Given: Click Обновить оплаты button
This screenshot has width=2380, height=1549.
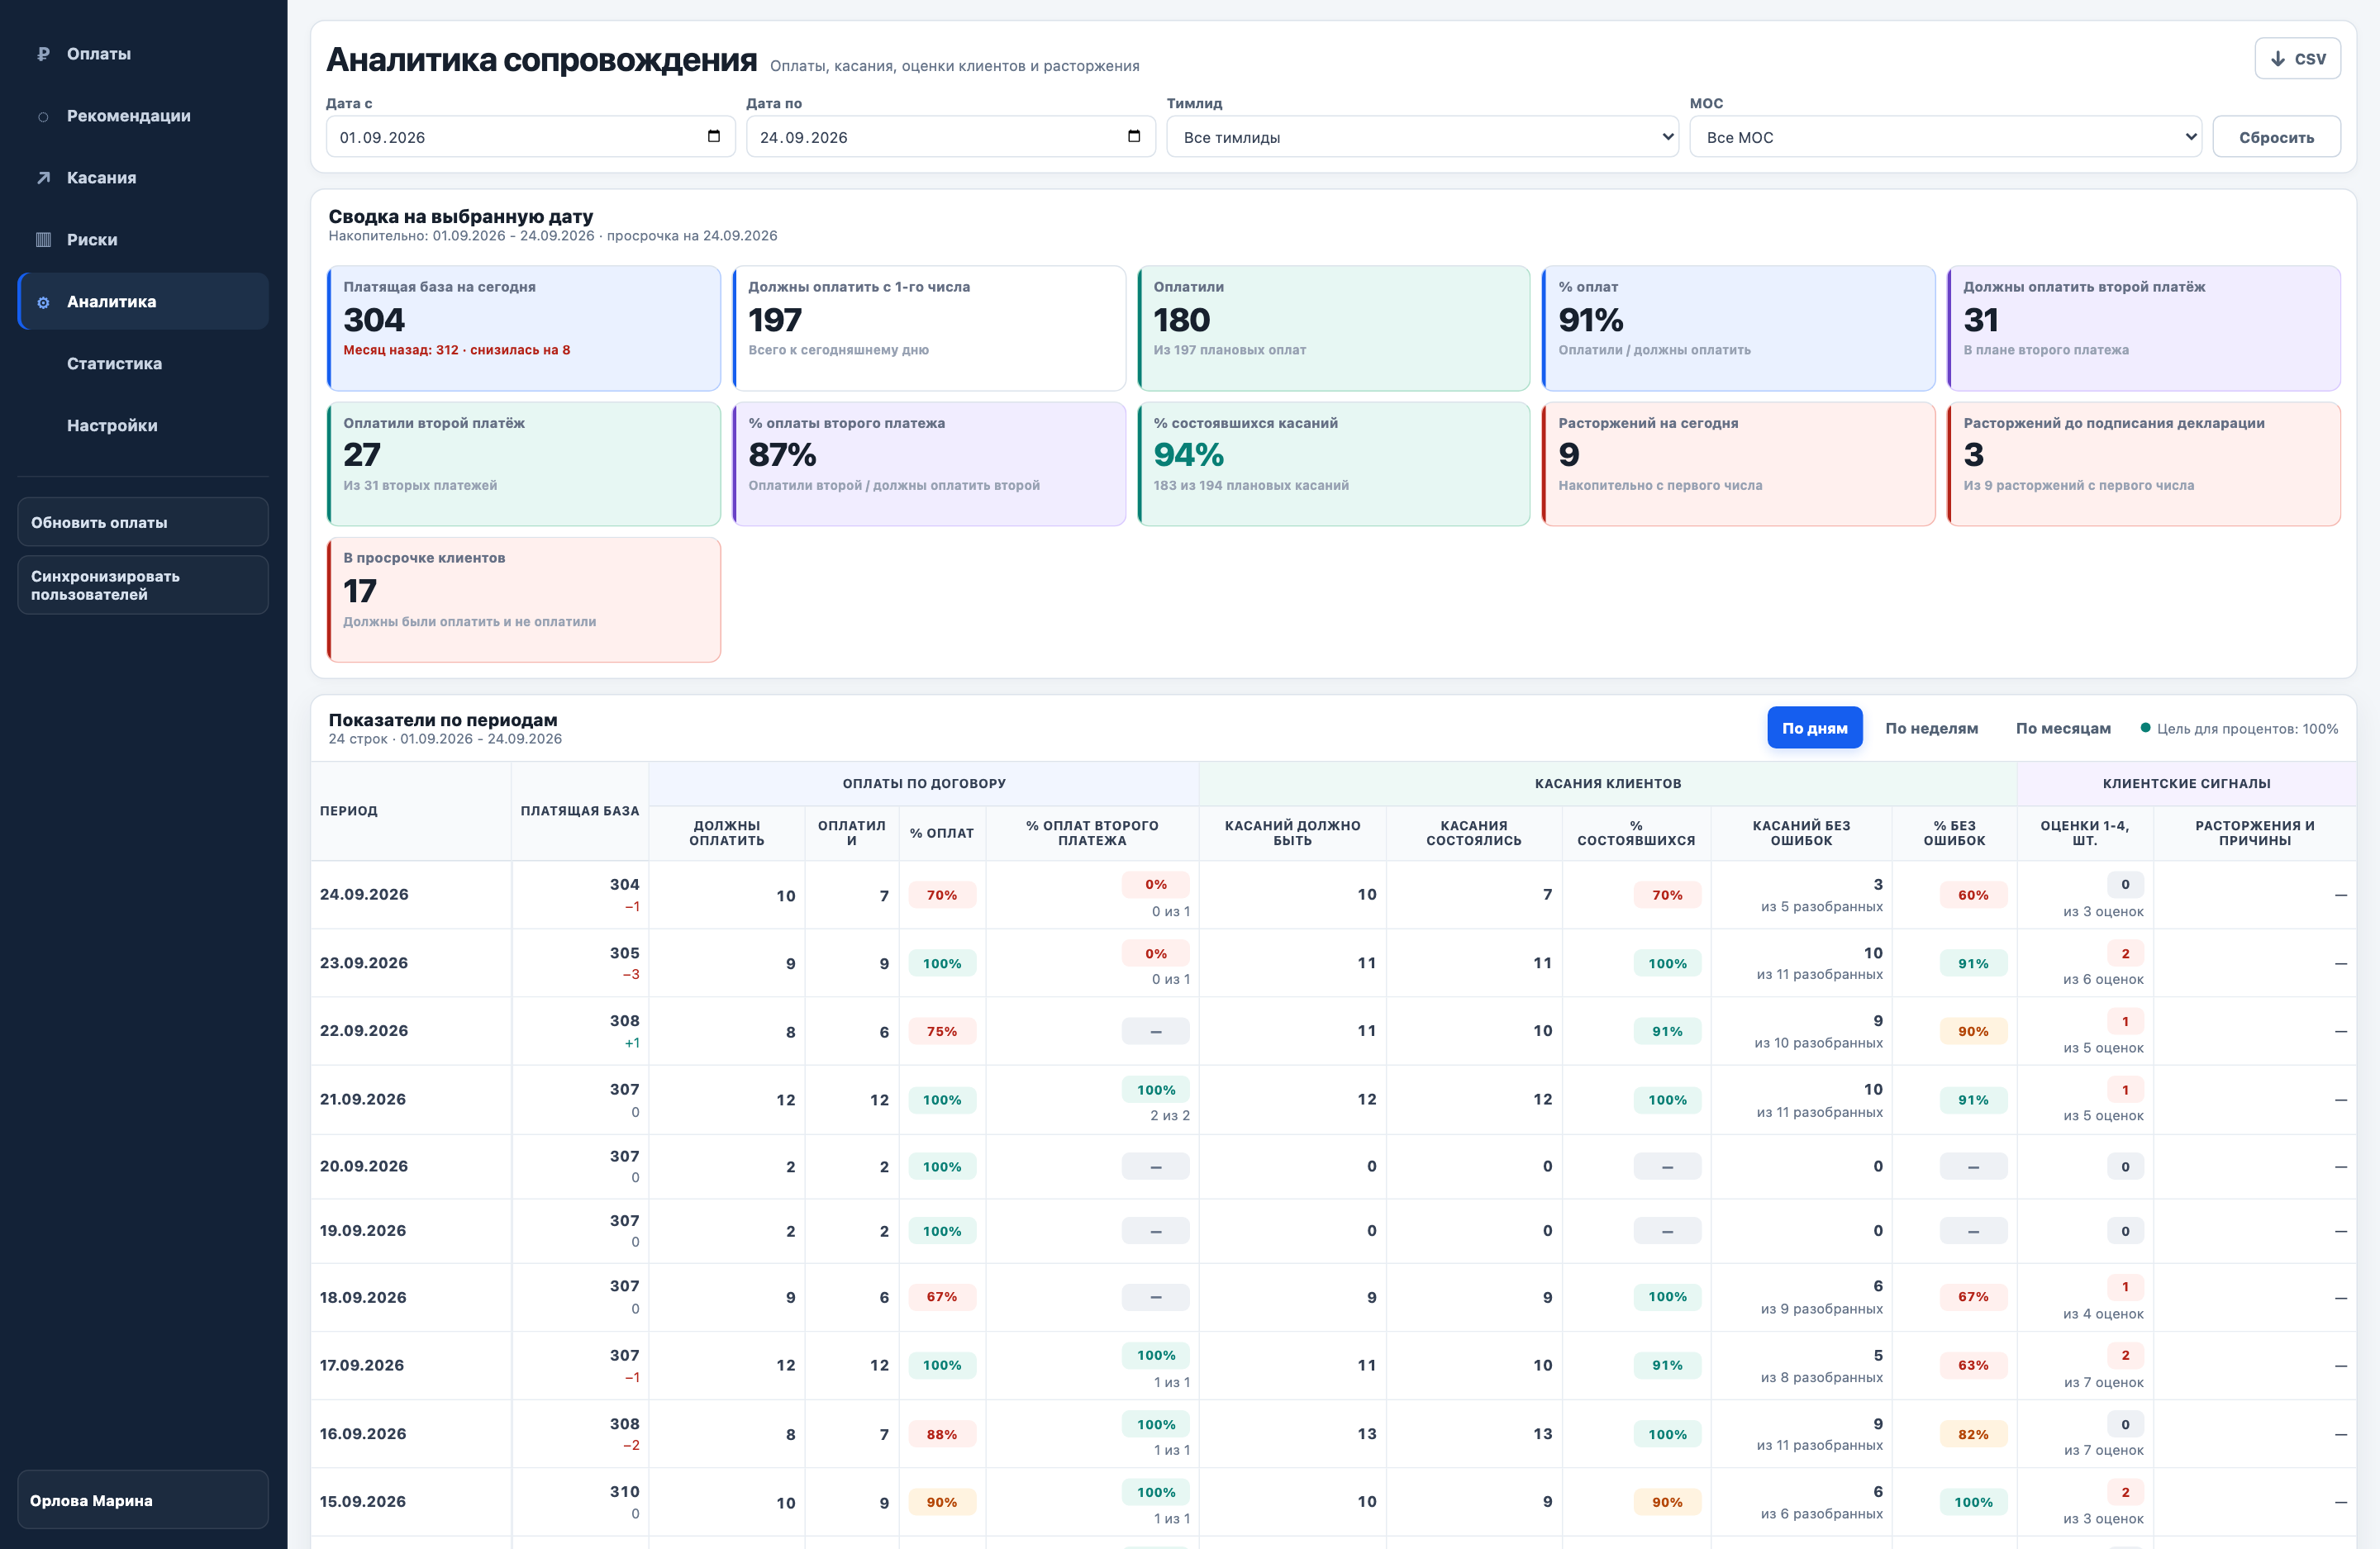Looking at the screenshot, I should (x=143, y=522).
